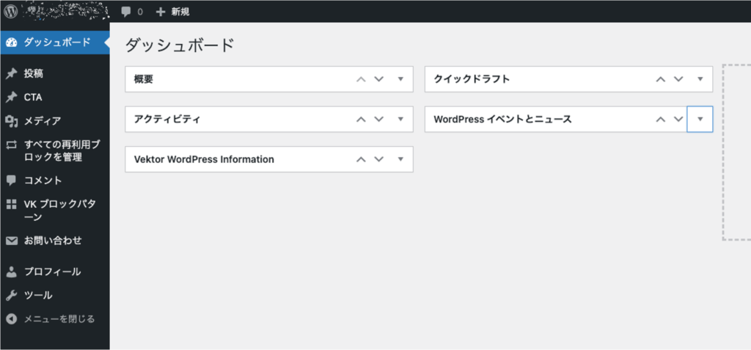Toggle the 概要 panel open

(x=401, y=79)
